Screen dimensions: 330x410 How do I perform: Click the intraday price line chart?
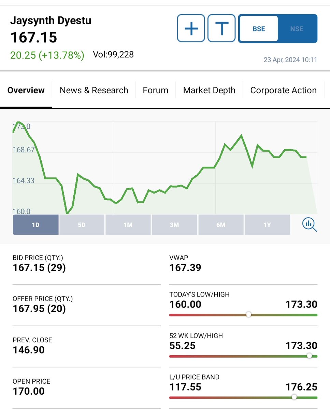[165, 168]
